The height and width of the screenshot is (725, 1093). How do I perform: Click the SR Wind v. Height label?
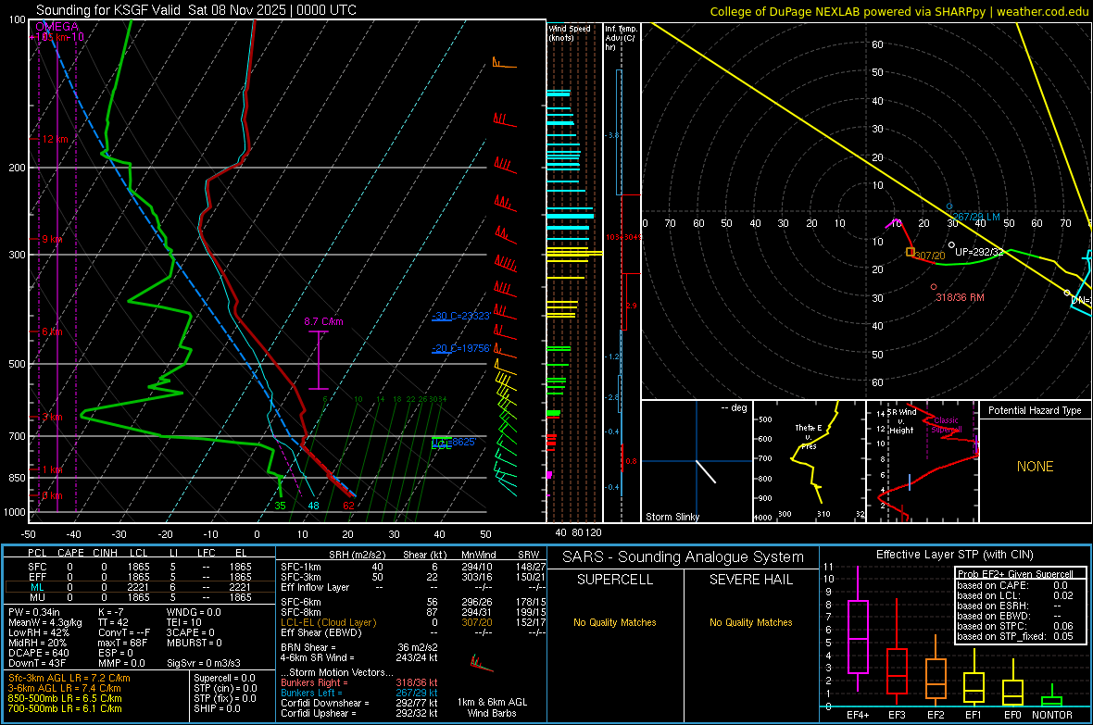click(901, 421)
